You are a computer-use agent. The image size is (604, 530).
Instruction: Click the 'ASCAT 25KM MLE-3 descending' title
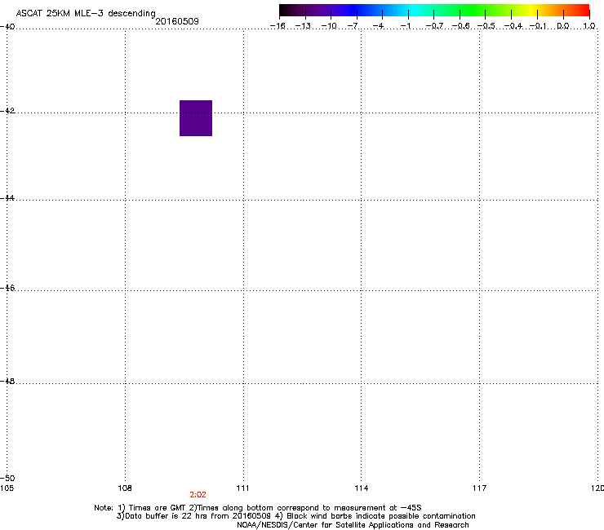click(x=86, y=13)
